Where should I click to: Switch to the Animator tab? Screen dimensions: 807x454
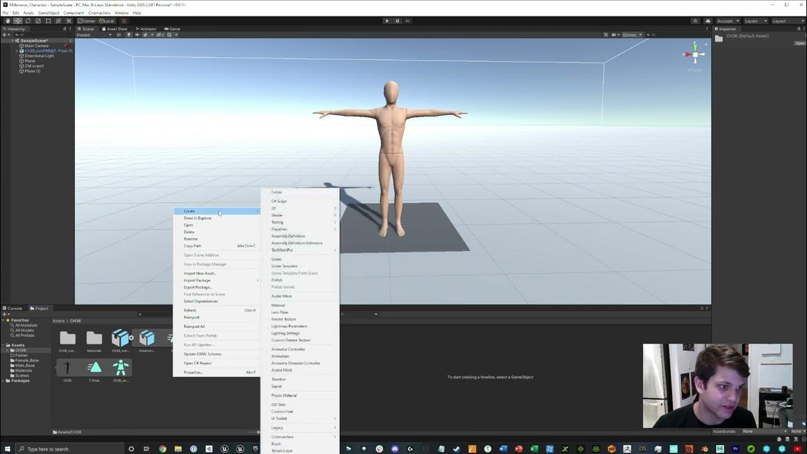pos(146,28)
